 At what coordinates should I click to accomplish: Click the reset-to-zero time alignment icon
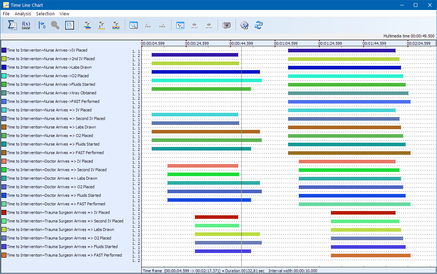42,25
